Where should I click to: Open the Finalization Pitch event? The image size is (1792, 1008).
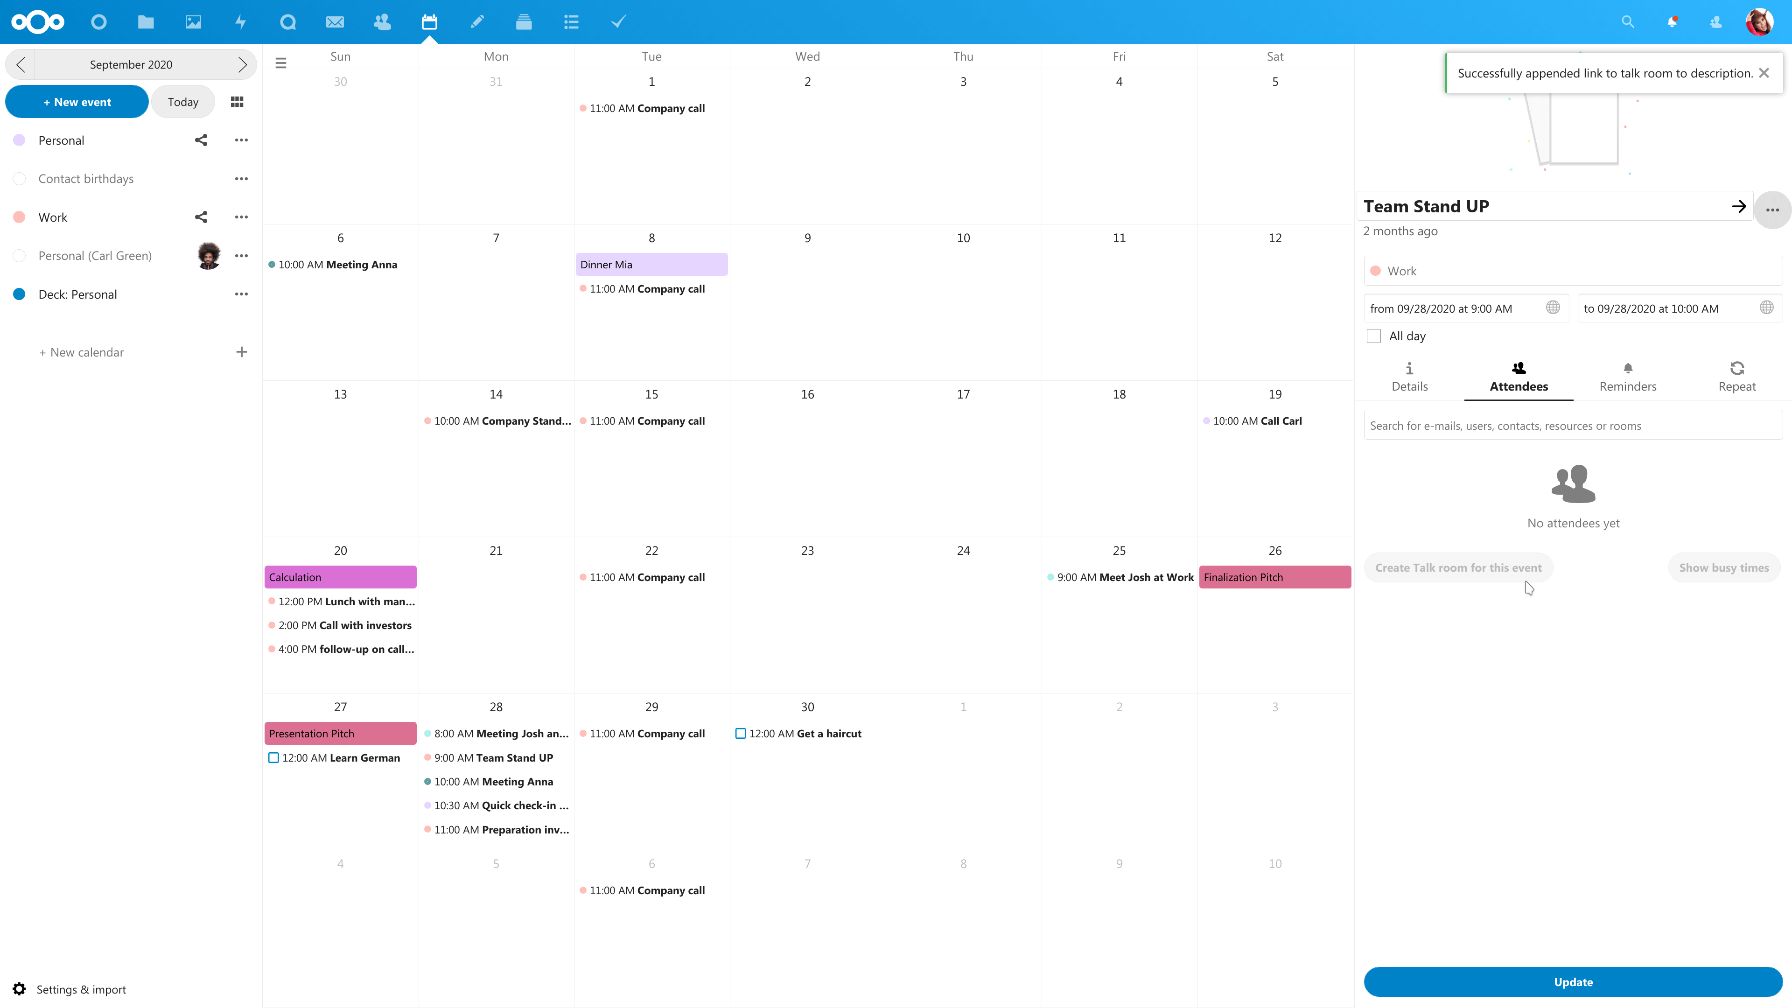tap(1275, 577)
